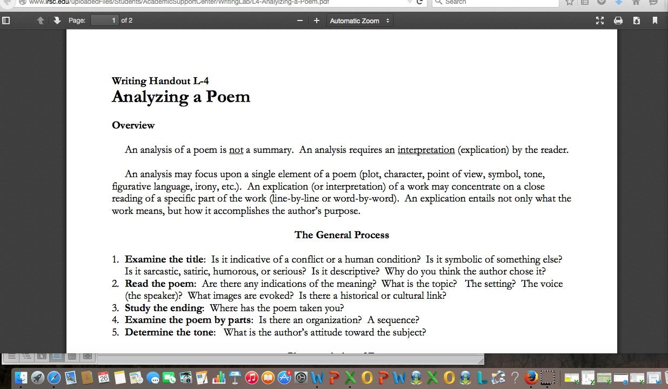Open Finder from the Dock

[21, 378]
